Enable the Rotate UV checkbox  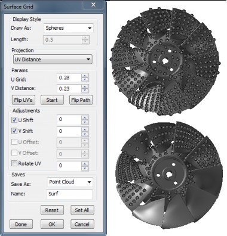coord(14,163)
